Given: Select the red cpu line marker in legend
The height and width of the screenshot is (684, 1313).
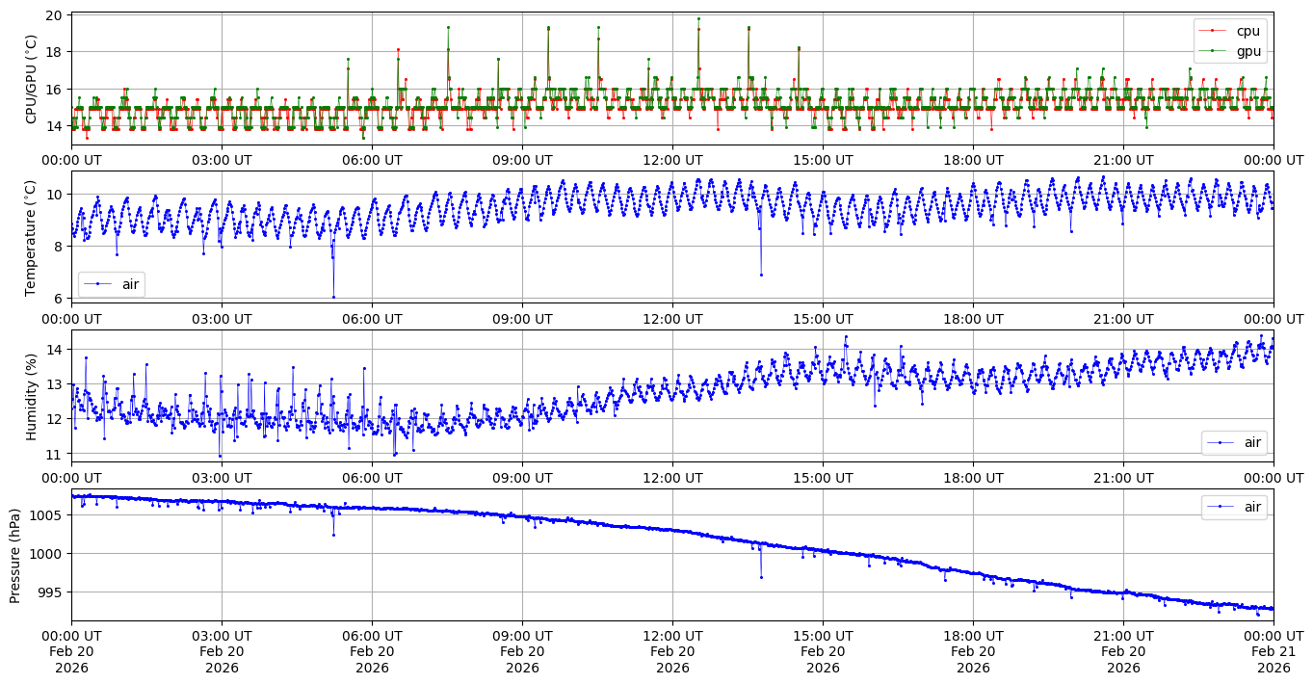Looking at the screenshot, I should 1212,32.
